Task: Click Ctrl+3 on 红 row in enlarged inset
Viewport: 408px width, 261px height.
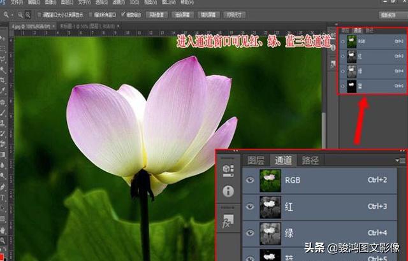Action: click(x=377, y=206)
